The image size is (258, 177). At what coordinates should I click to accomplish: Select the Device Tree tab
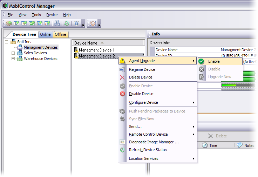coord(24,34)
